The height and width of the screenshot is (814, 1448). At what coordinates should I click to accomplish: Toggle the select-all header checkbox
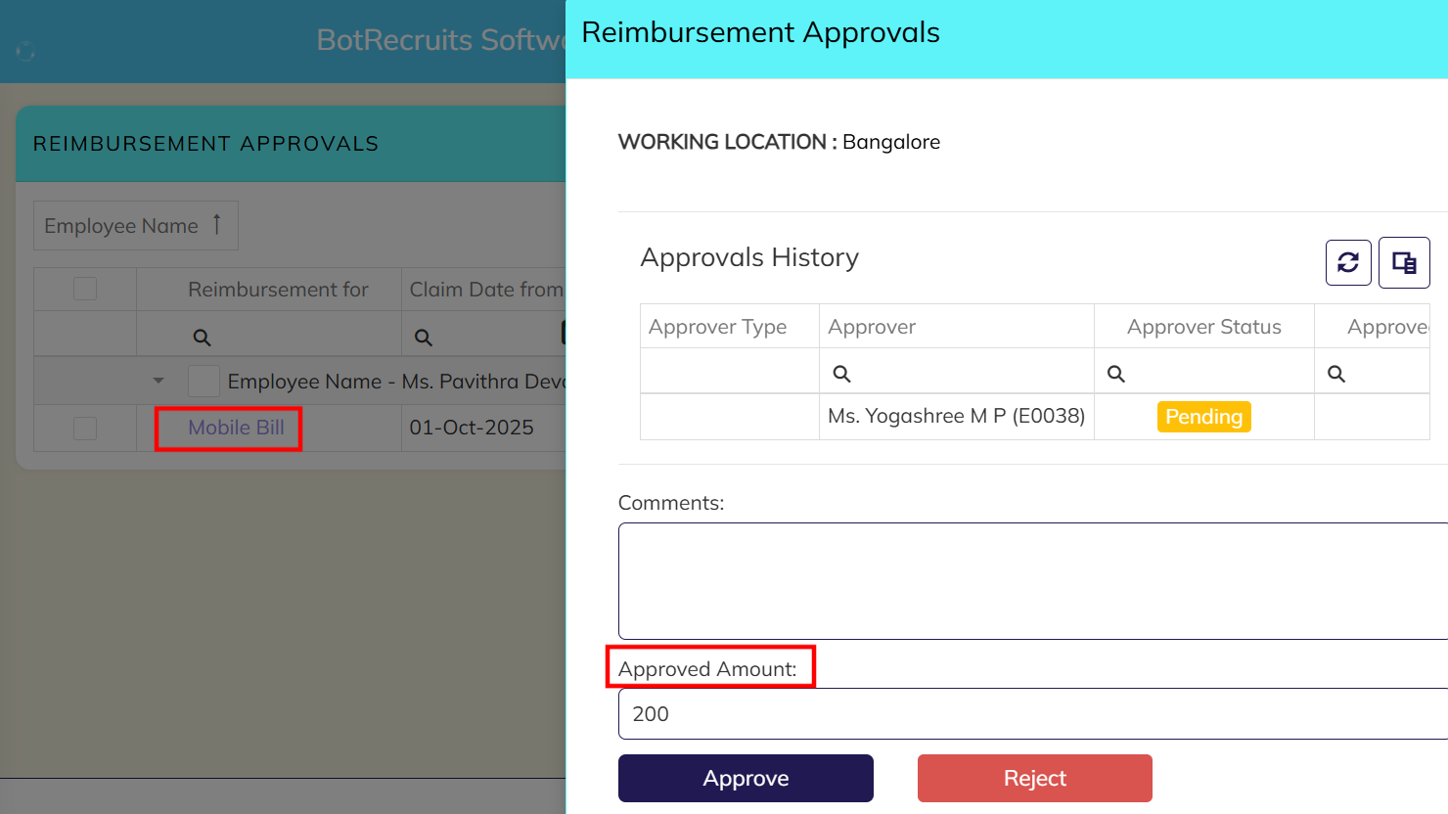click(x=85, y=289)
